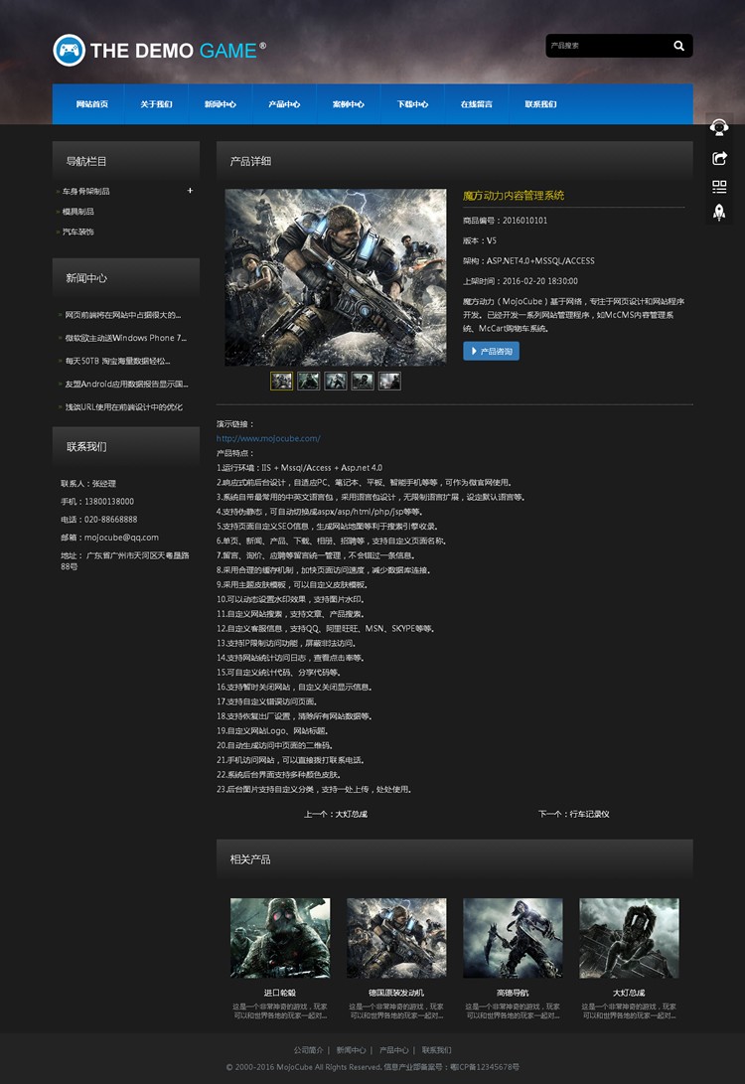This screenshot has height=1084, width=745.
Task: Show the QR code icon
Action: [719, 186]
